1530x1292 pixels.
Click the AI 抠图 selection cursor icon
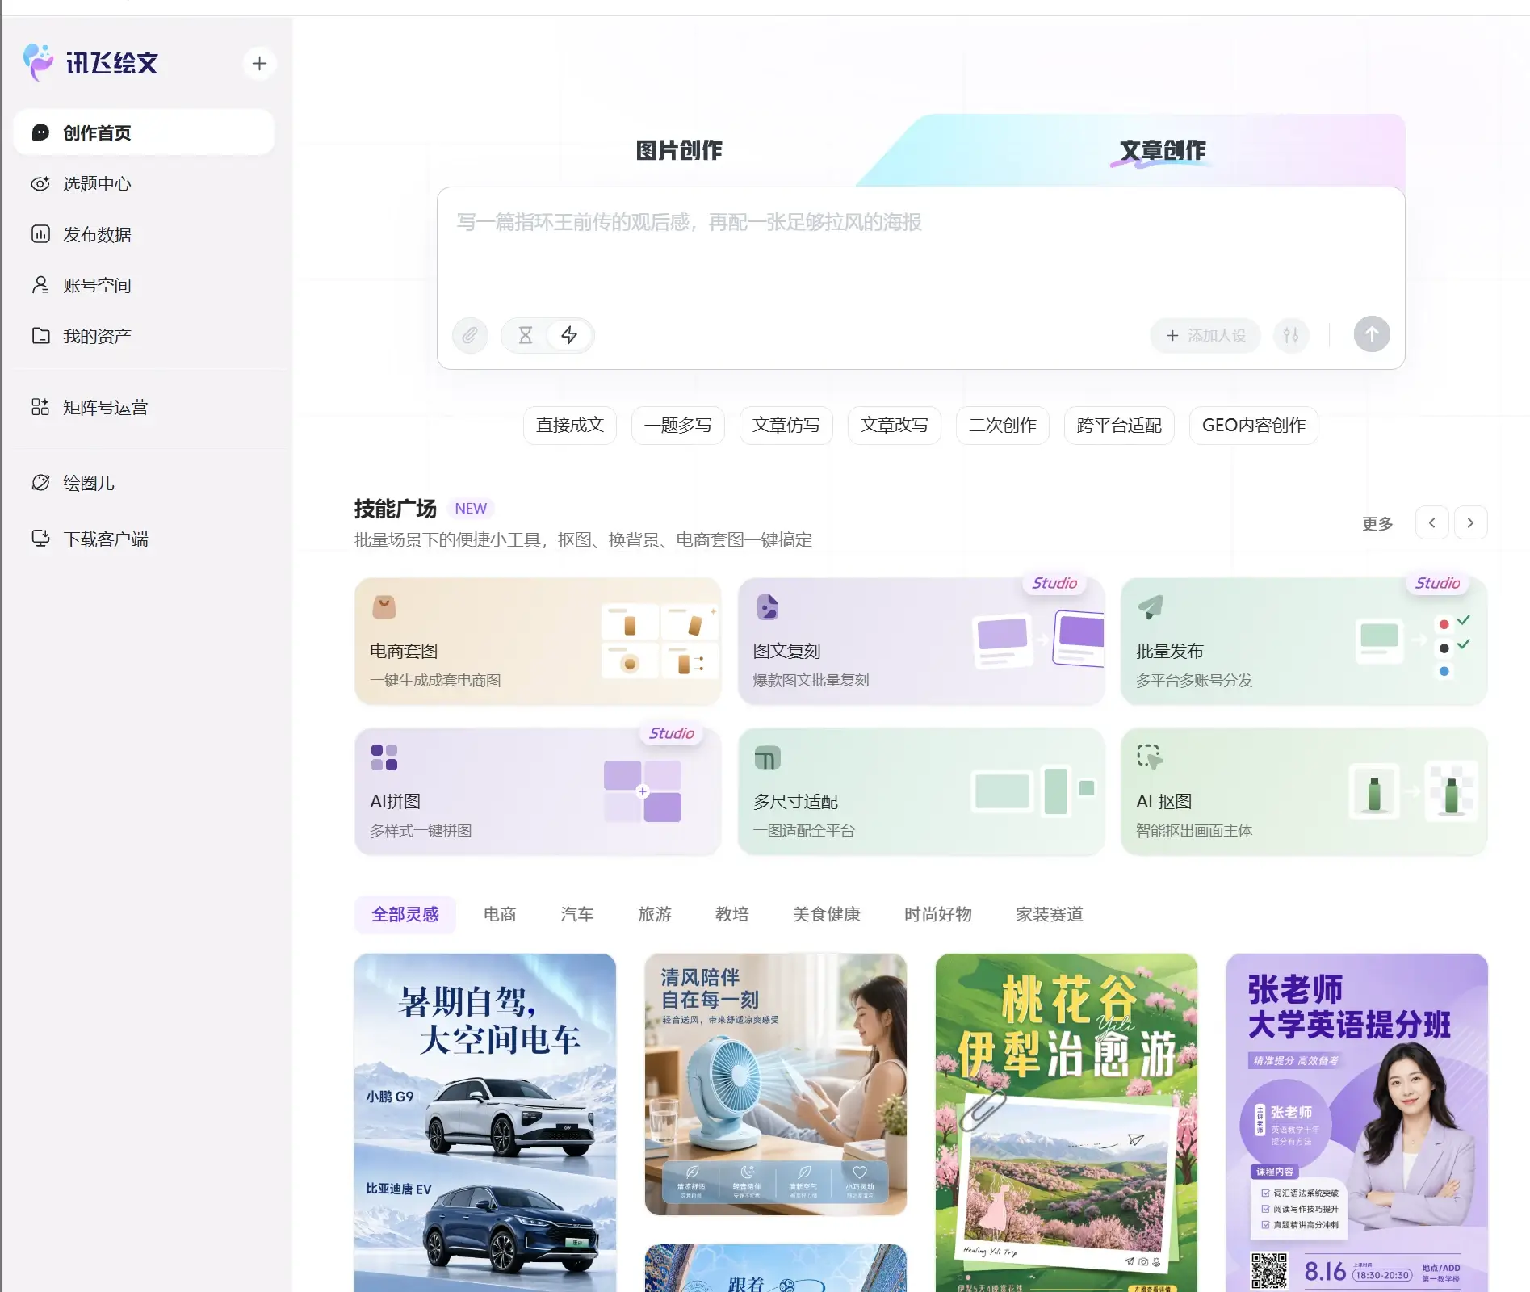pyautogui.click(x=1150, y=757)
